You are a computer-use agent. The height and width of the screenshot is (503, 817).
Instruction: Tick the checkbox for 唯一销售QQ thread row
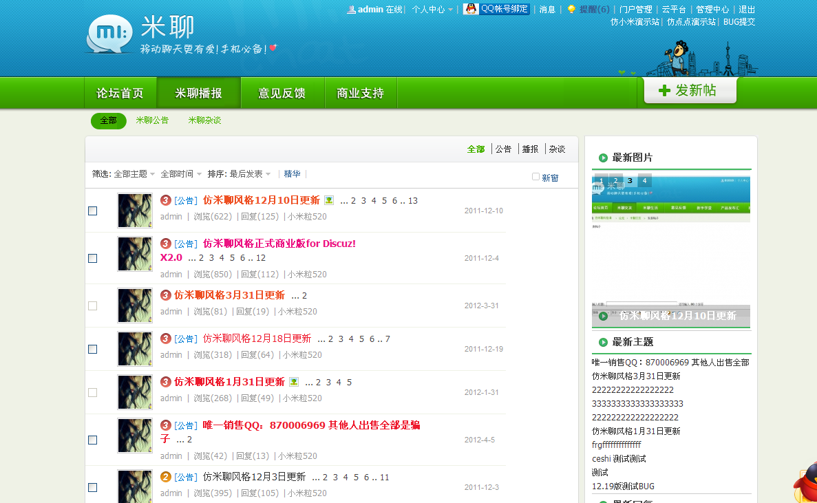[x=93, y=440]
